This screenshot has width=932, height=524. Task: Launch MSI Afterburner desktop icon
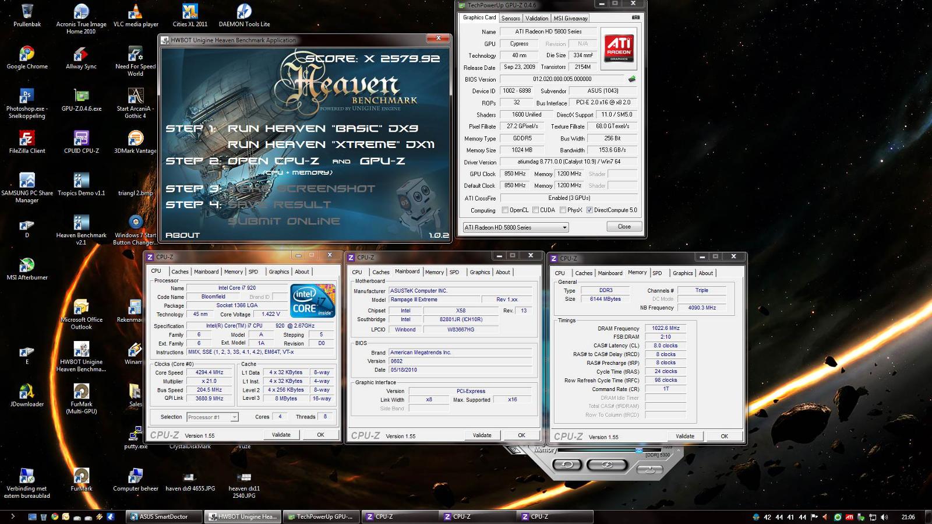coord(27,269)
